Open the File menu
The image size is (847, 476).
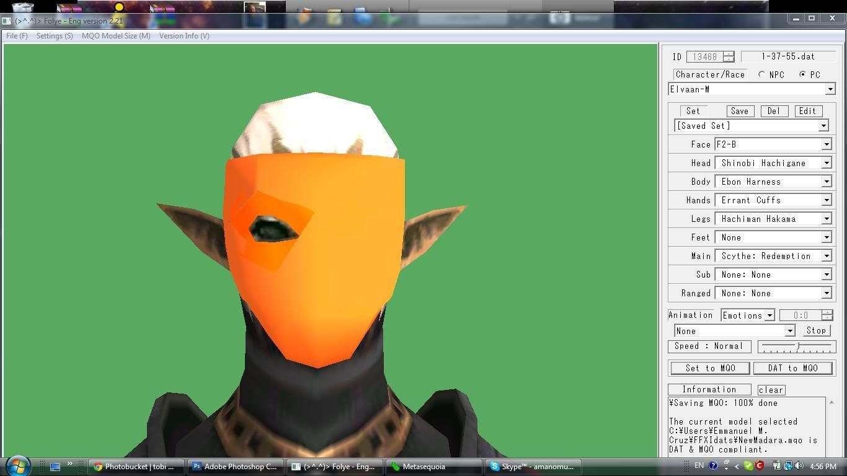tap(17, 36)
